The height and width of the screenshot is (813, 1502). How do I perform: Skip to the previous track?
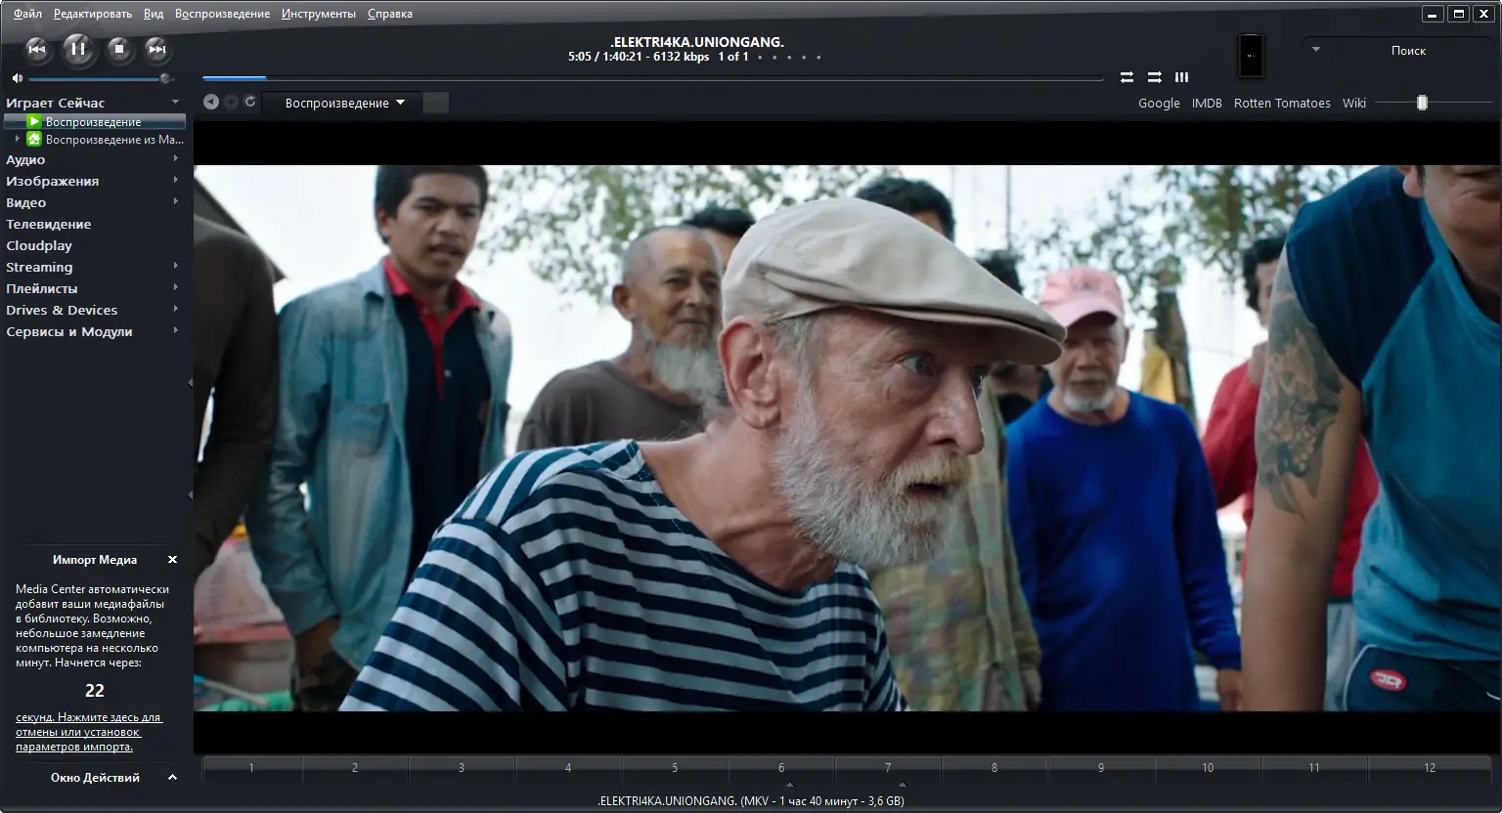point(36,49)
